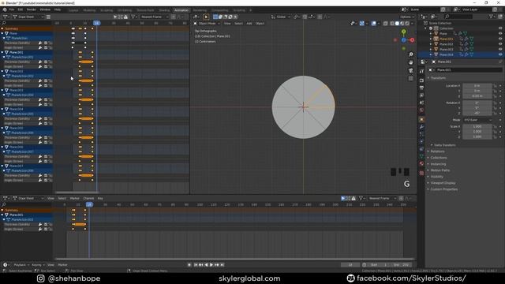505x284 pixels.
Task: Hide Plane.001 in the outliner
Action: coord(500,39)
